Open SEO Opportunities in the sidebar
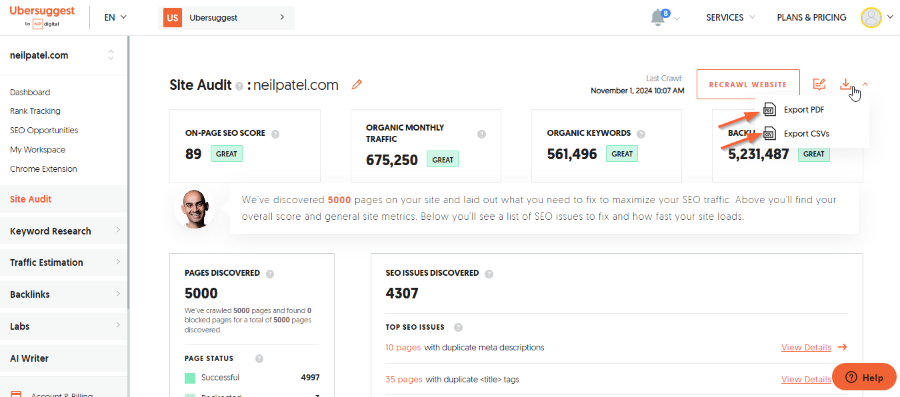Screen dimensions: 900x397 coord(44,131)
